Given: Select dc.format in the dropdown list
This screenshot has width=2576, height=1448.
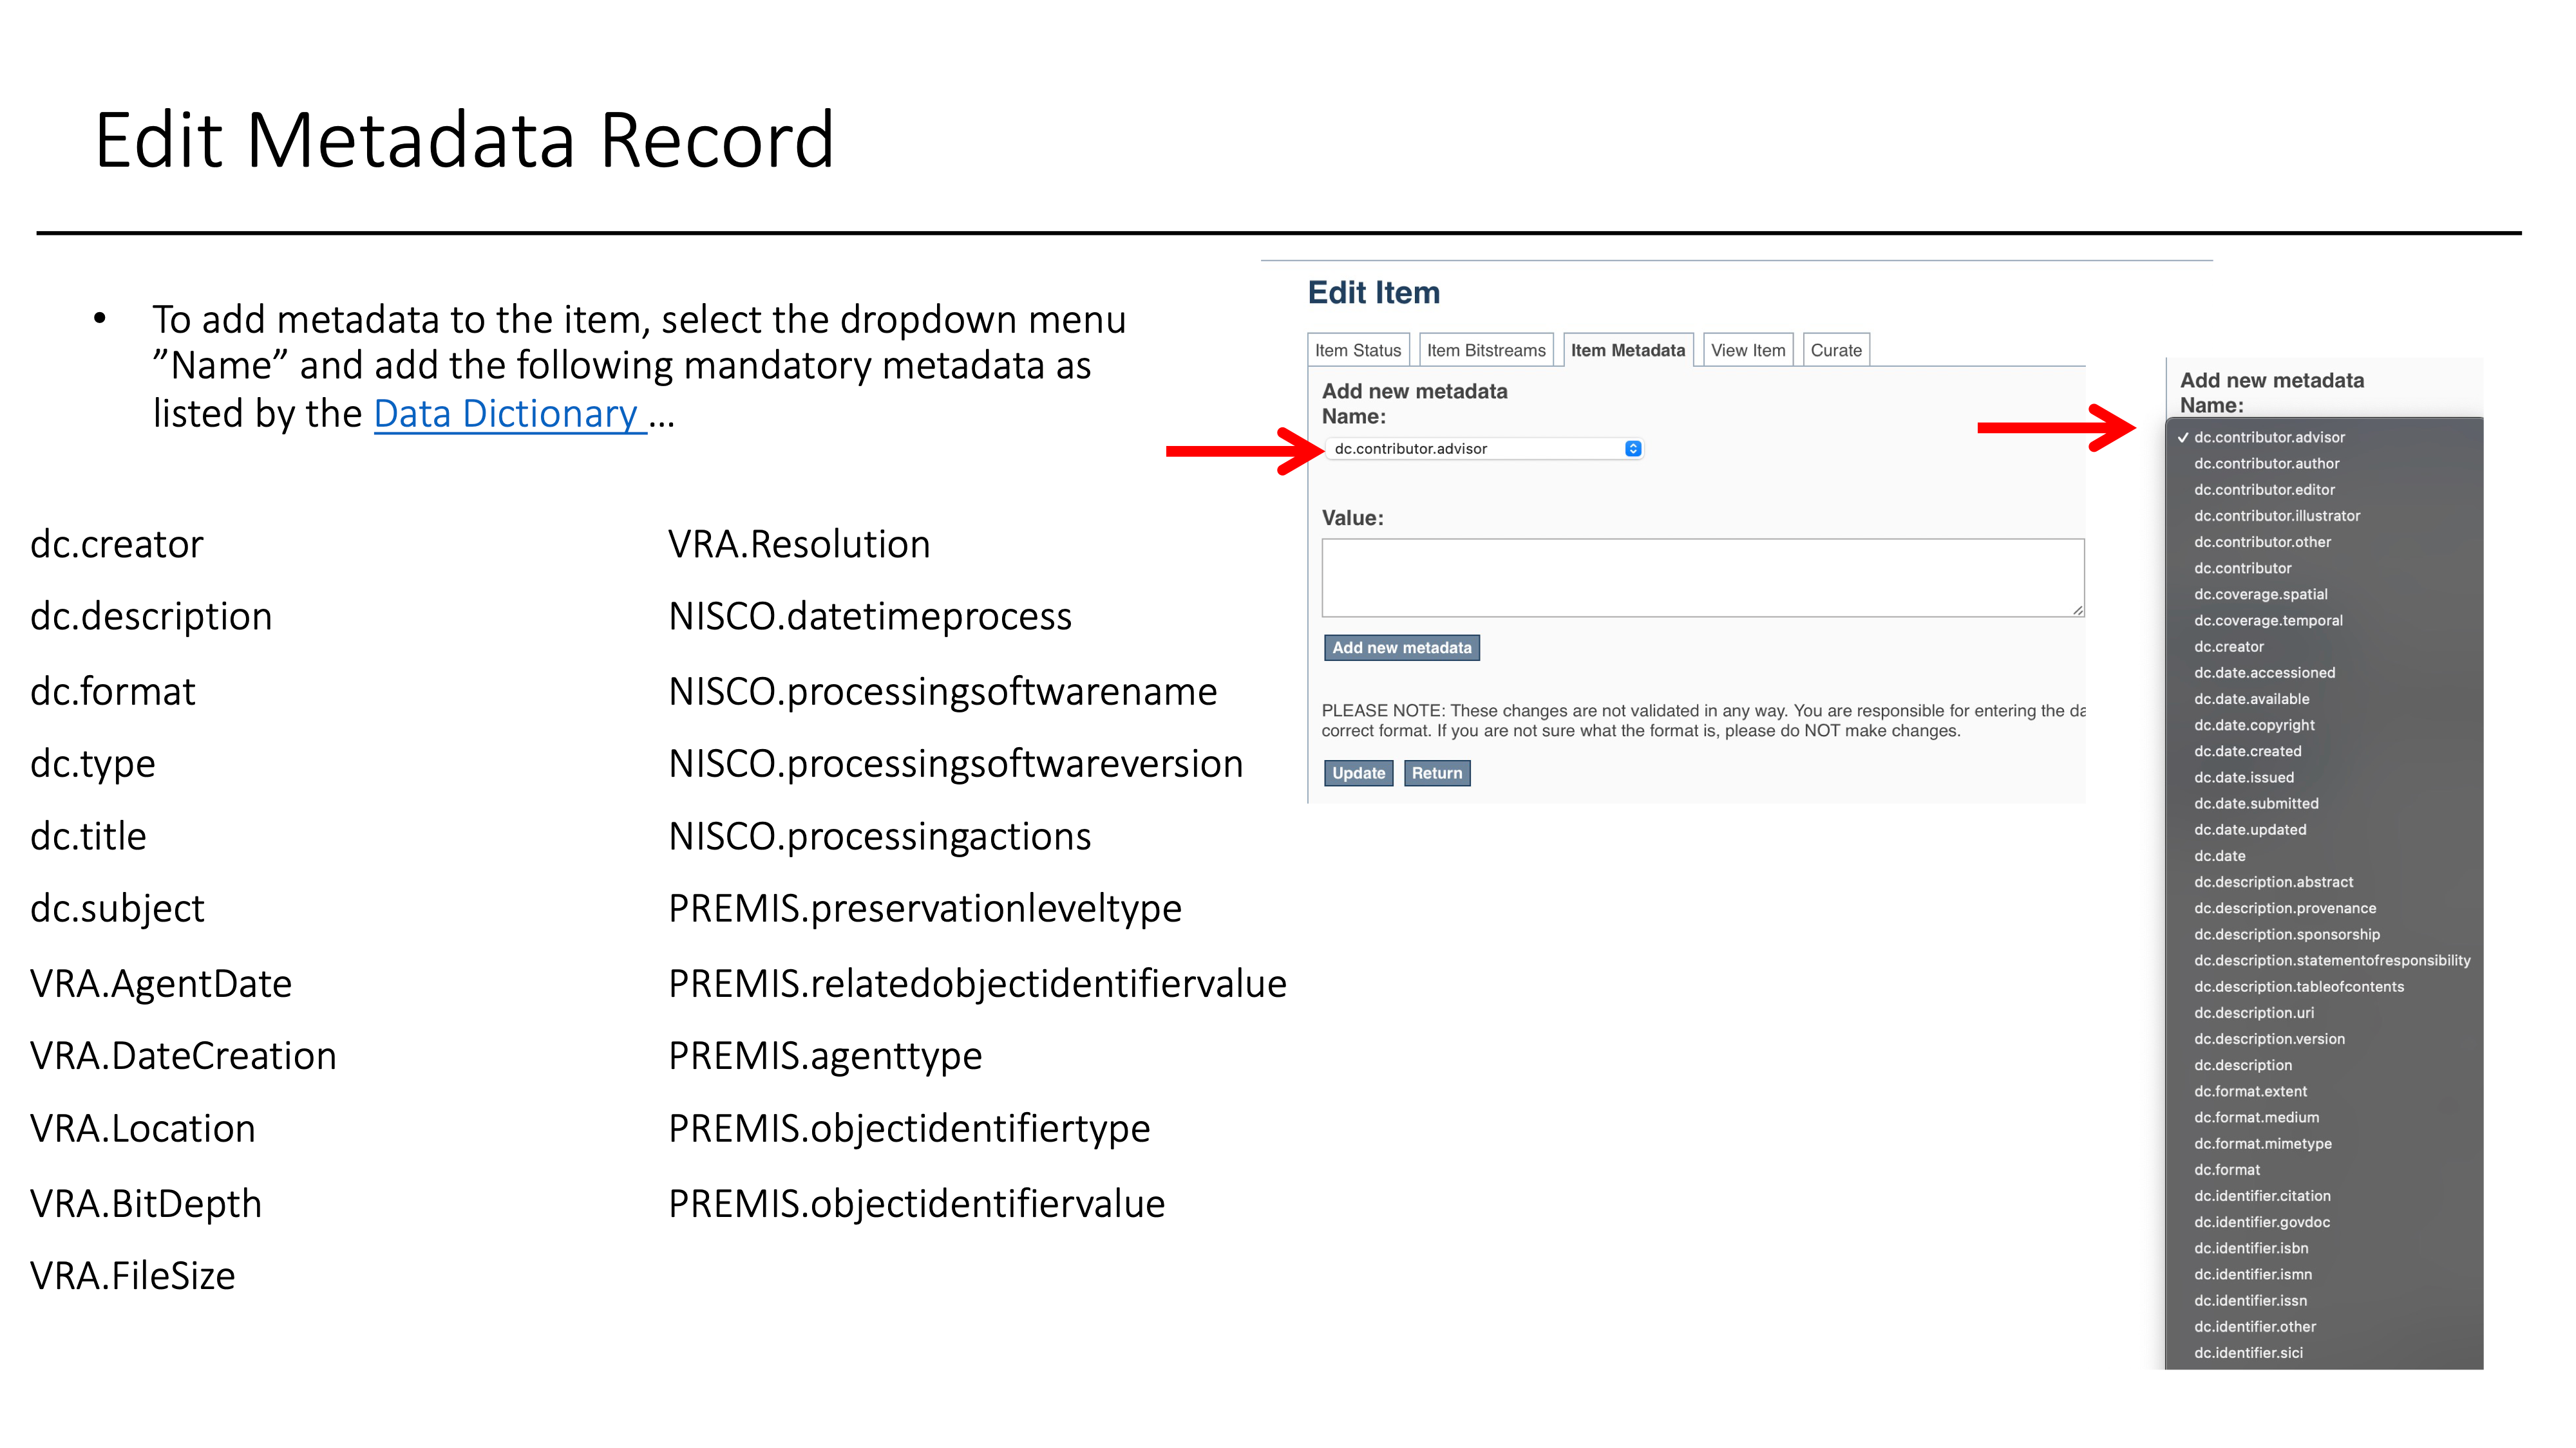Looking at the screenshot, I should point(2226,1170).
